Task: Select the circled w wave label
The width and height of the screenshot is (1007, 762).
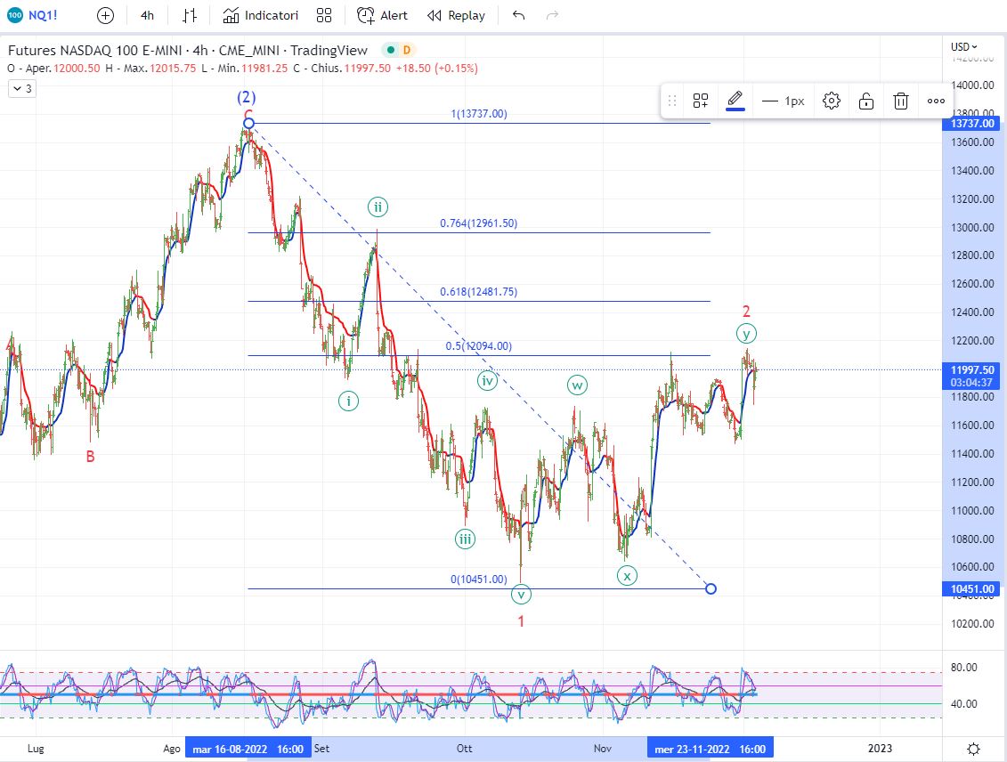Action: click(577, 385)
